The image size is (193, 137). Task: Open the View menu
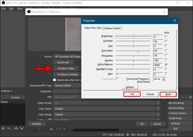tap(20, 9)
